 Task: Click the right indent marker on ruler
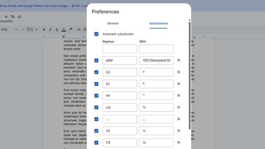194,37
